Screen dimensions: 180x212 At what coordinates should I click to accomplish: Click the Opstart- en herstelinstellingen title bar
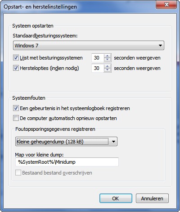coord(78,7)
